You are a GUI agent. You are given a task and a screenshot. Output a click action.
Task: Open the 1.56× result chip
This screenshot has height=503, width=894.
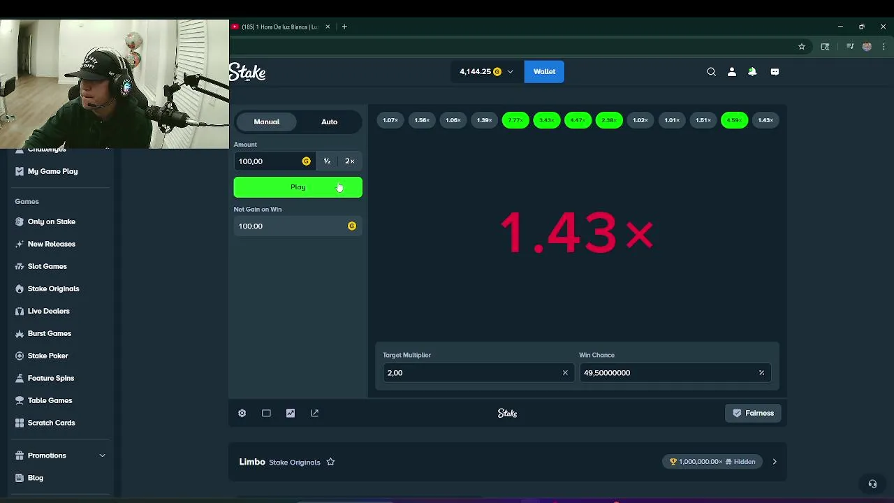(422, 120)
